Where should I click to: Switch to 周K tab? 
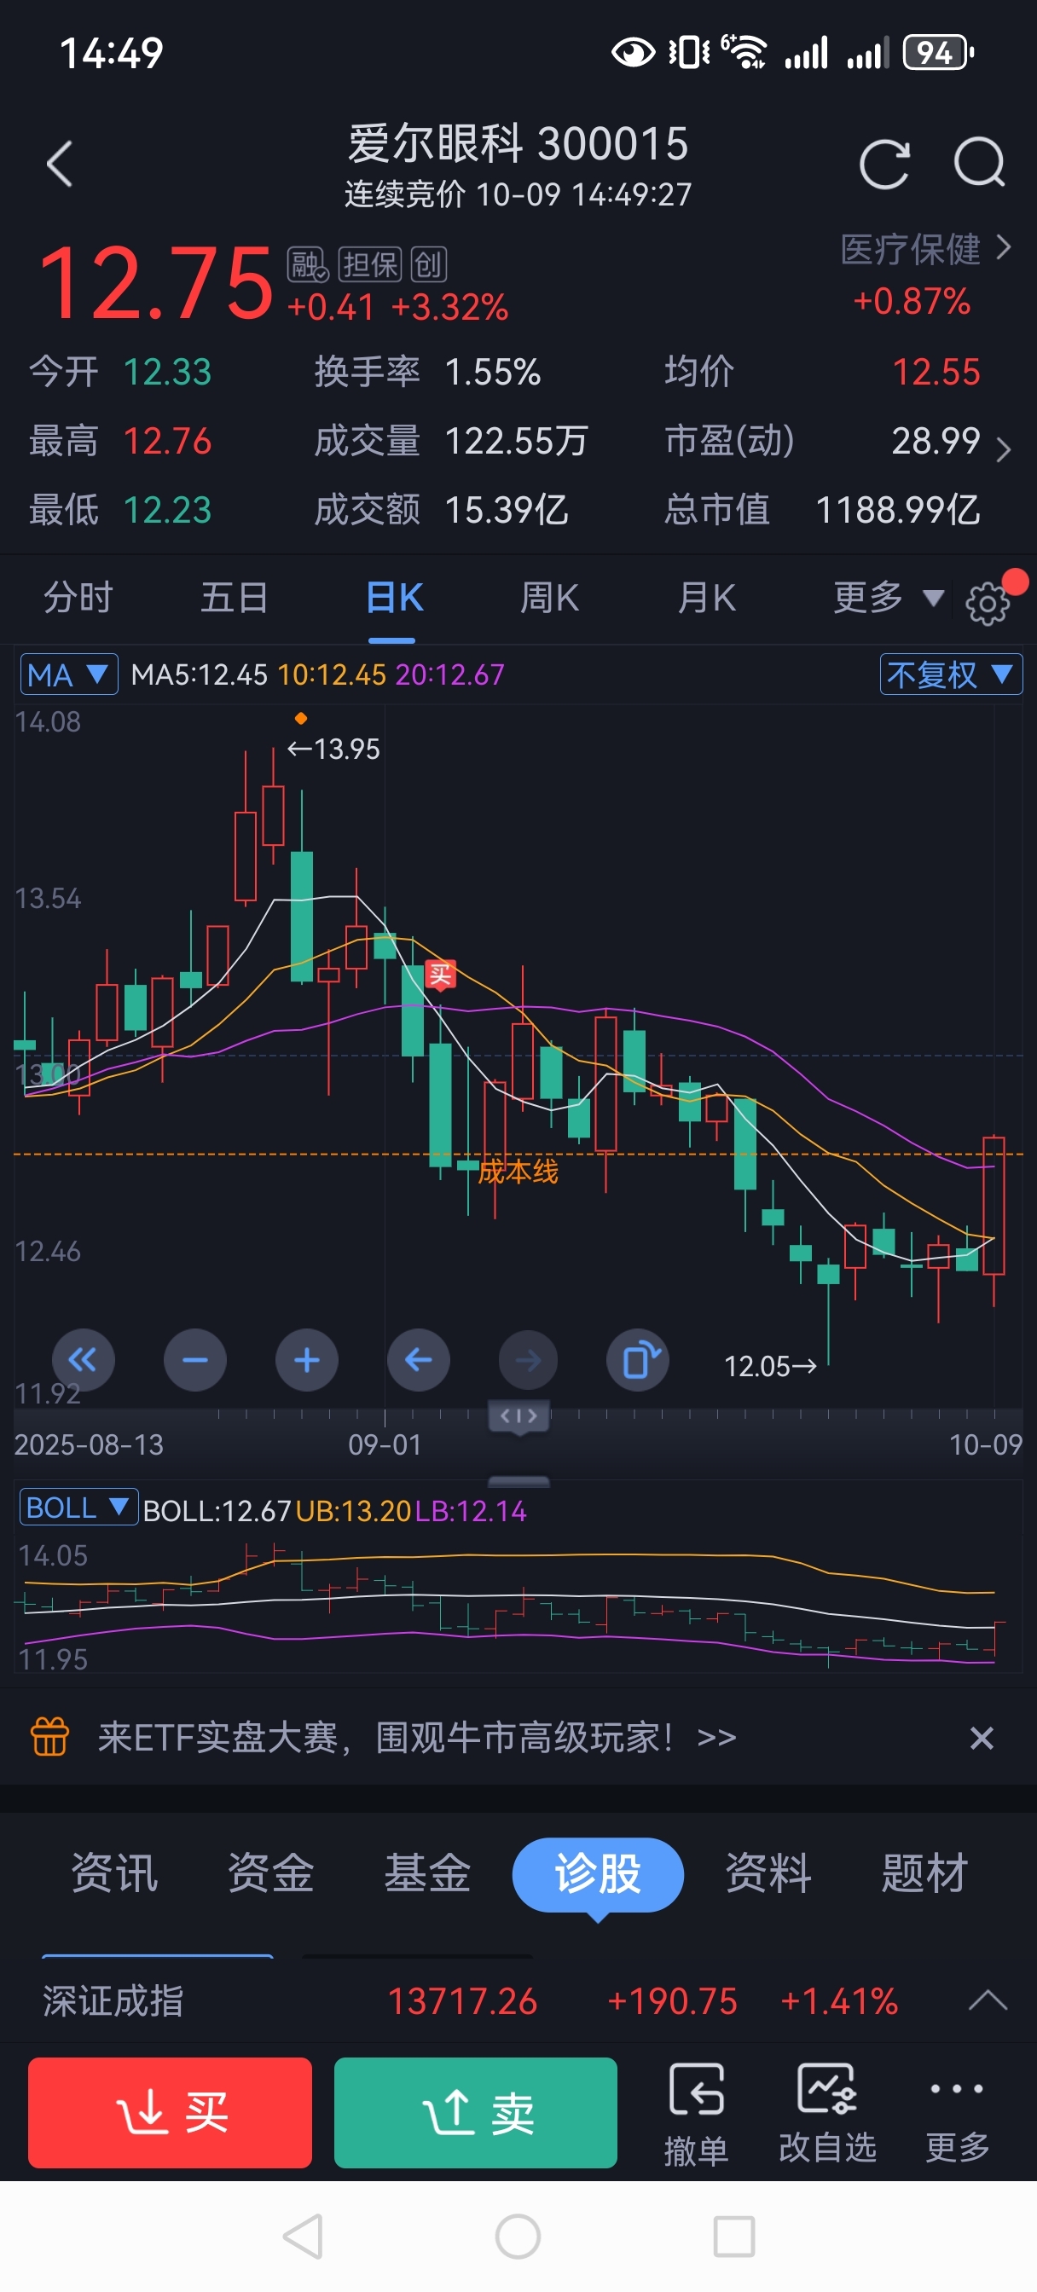pos(549,597)
